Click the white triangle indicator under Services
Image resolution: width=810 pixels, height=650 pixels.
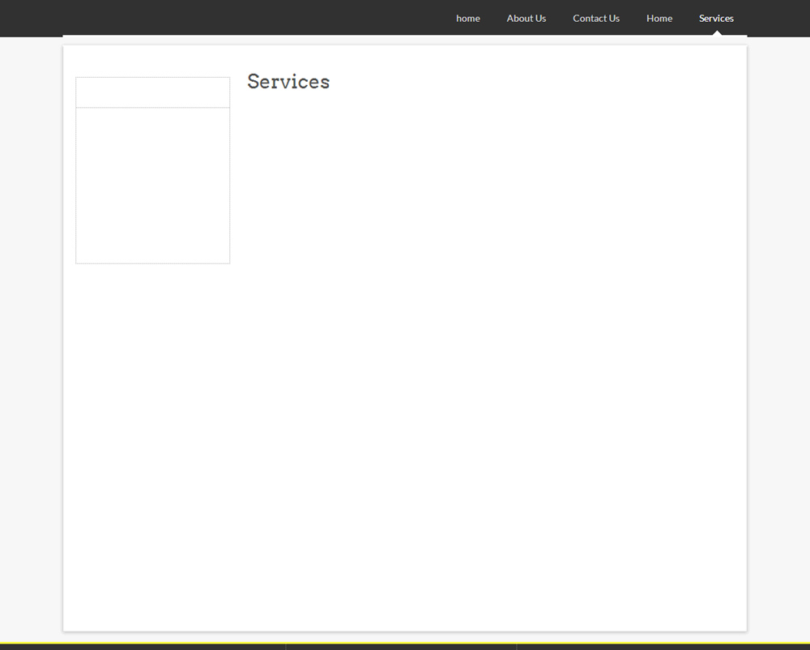(717, 33)
